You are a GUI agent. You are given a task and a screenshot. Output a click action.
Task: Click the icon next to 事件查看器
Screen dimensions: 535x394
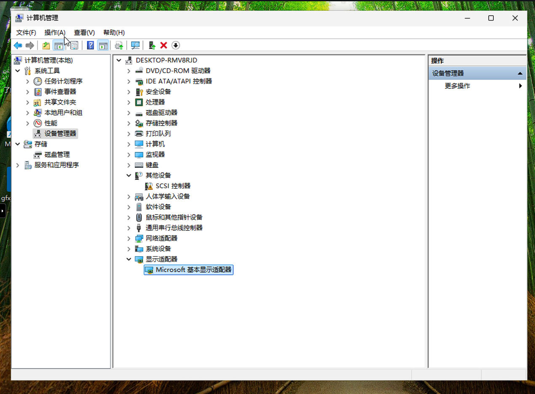(38, 92)
